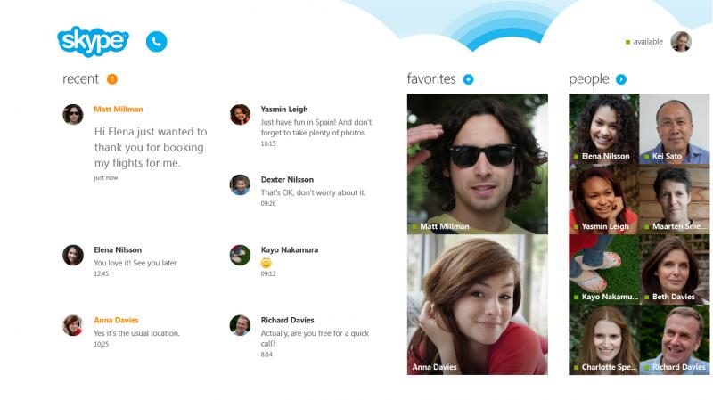Click the orange recent notifications badge

coord(112,79)
